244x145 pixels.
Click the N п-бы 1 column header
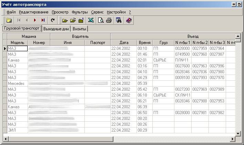(x=183, y=43)
